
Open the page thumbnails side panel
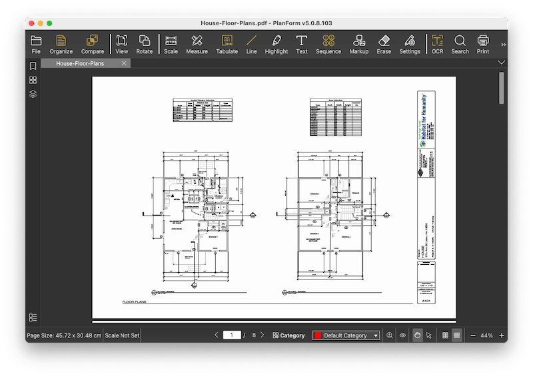[33, 80]
